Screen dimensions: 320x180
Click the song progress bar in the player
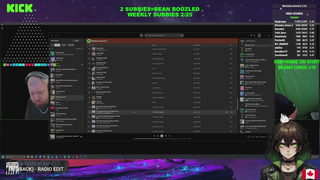(x=162, y=138)
